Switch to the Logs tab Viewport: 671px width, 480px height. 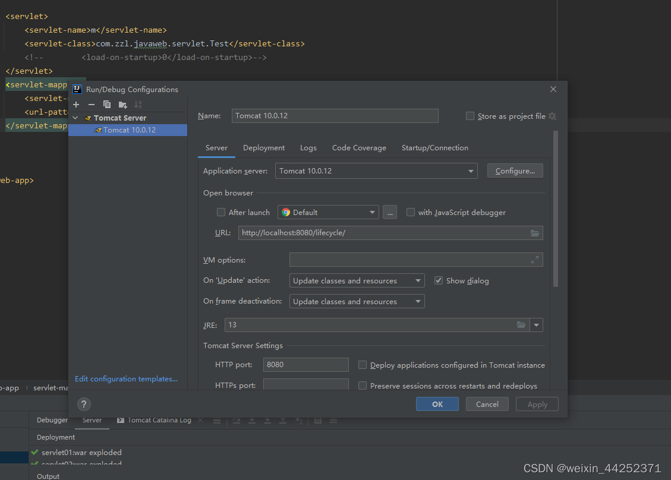[308, 147]
